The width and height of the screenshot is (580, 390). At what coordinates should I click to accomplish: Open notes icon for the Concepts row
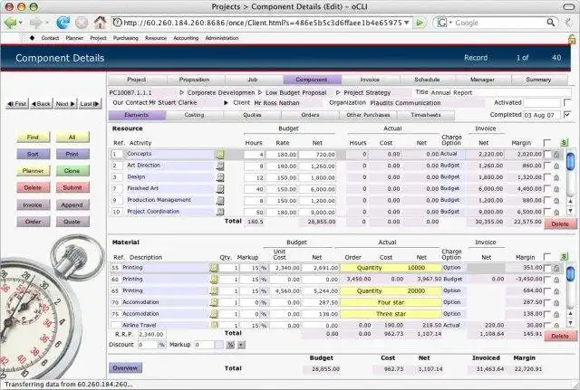point(220,154)
